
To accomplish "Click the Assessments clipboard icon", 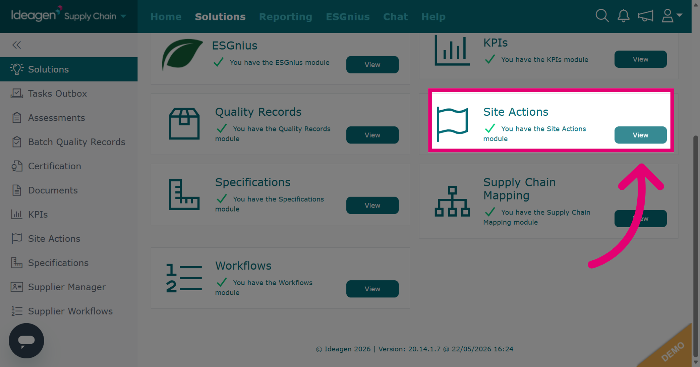I will coord(17,118).
